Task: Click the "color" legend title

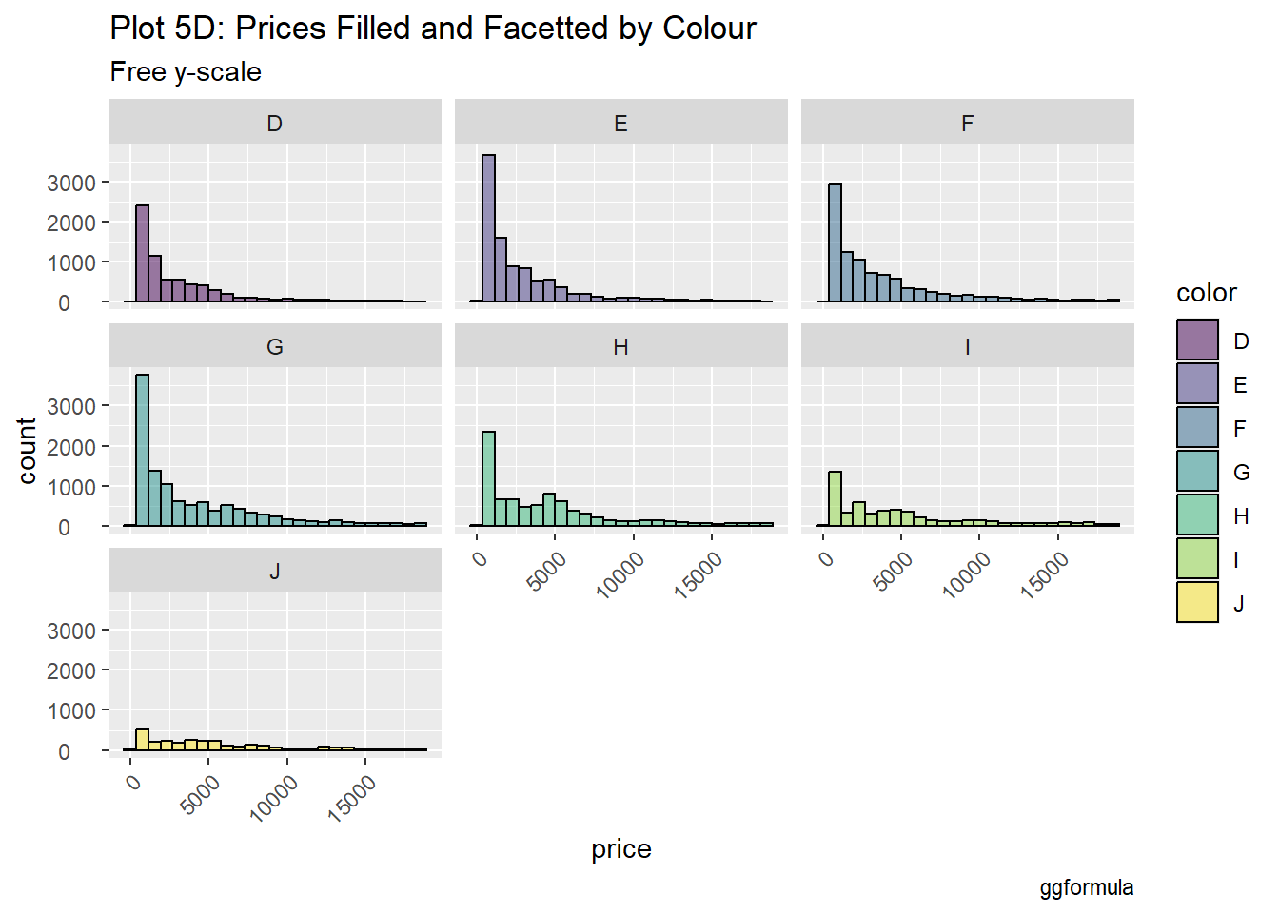Action: click(1206, 293)
